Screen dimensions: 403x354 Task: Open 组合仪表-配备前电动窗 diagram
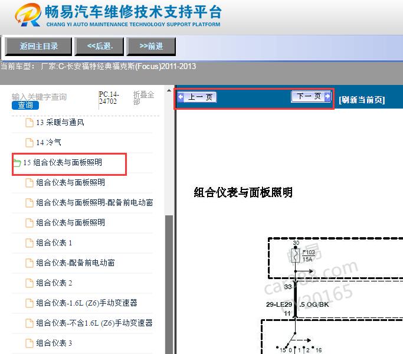76,263
